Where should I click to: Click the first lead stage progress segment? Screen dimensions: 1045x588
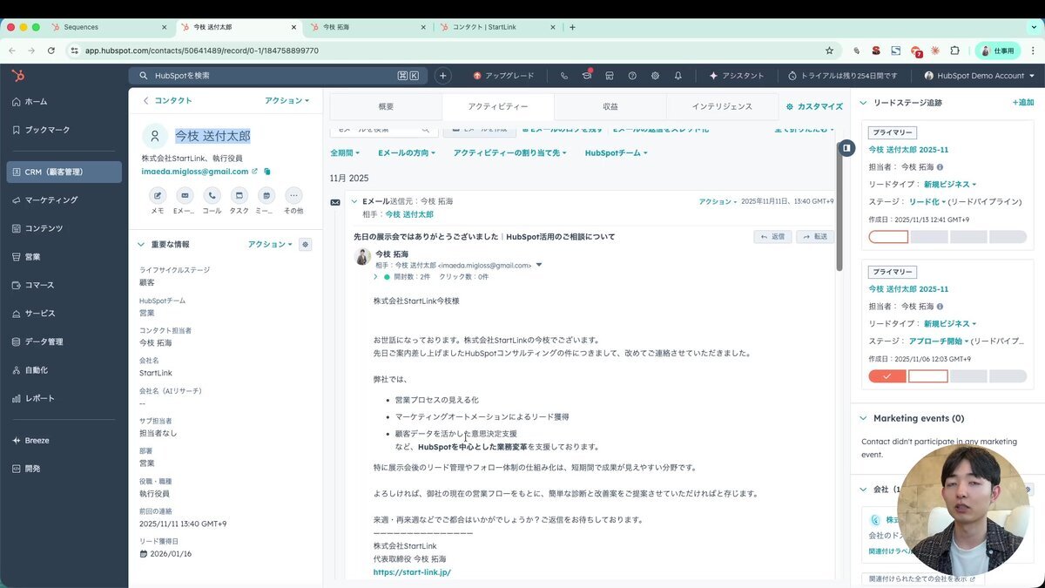pyautogui.click(x=887, y=235)
